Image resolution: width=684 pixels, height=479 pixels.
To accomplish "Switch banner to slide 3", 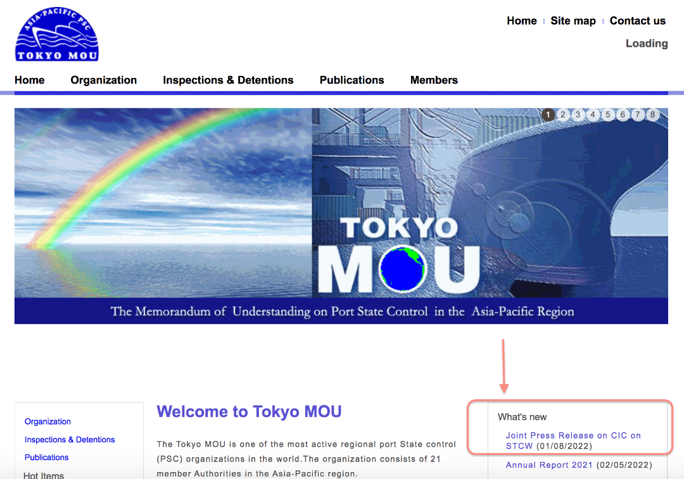I will click(578, 115).
